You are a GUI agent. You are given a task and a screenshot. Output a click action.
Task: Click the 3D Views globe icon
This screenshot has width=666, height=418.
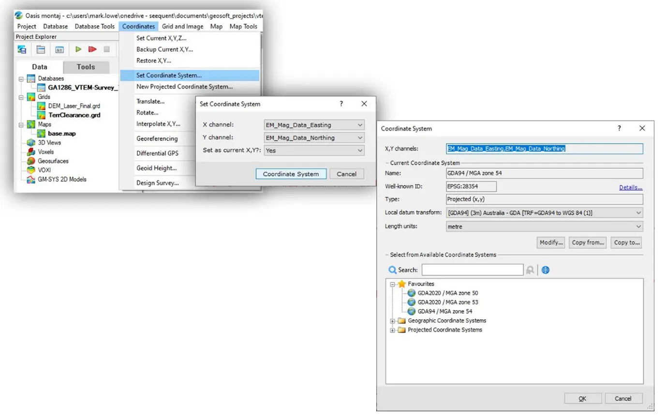click(x=31, y=143)
